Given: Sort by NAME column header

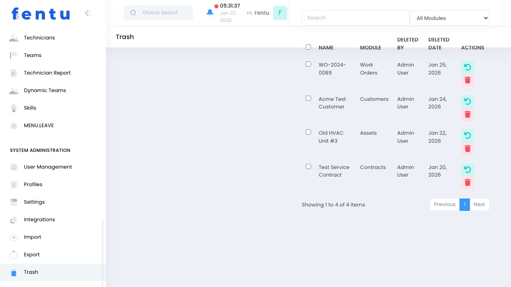Looking at the screenshot, I should click(x=326, y=47).
